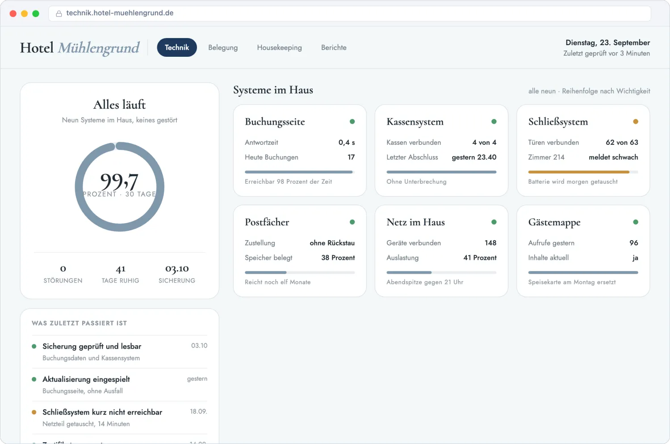This screenshot has width=670, height=444.
Task: Click the Hotel Mühlengrund logo
Action: coord(80,48)
